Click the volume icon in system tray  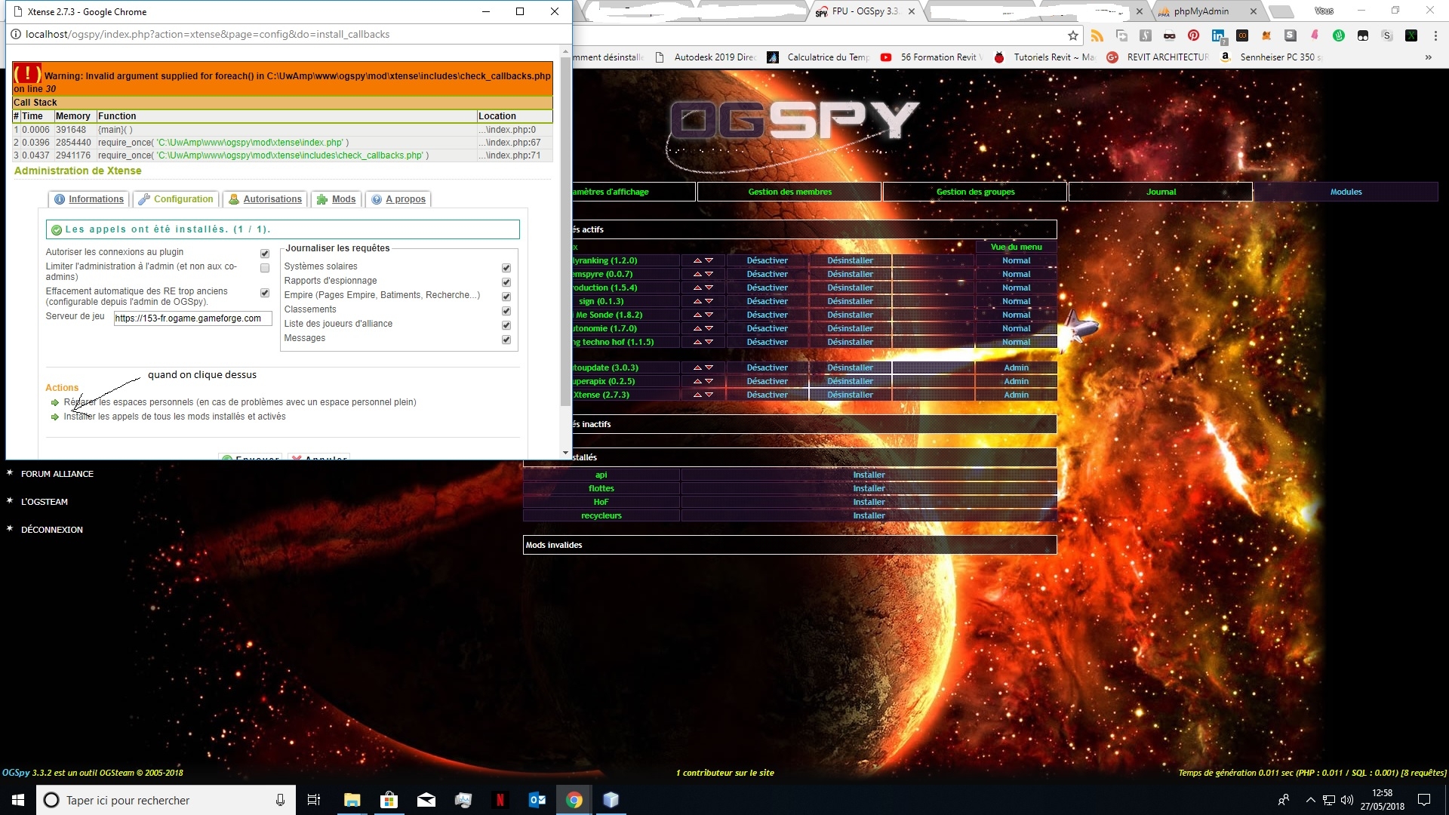pyautogui.click(x=1347, y=800)
